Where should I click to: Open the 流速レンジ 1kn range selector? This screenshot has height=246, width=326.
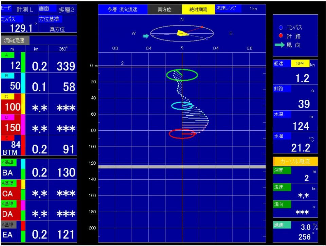pyautogui.click(x=240, y=9)
